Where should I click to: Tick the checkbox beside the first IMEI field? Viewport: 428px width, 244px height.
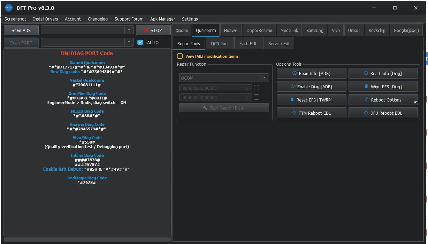tap(257, 88)
